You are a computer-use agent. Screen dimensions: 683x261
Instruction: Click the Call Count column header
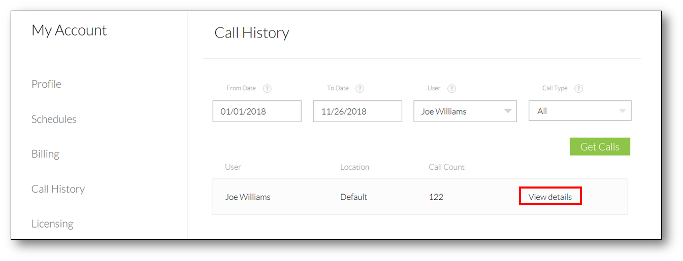(446, 167)
